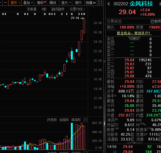
Task: Click 换指标 to switch indicator
Action: tap(76, 120)
